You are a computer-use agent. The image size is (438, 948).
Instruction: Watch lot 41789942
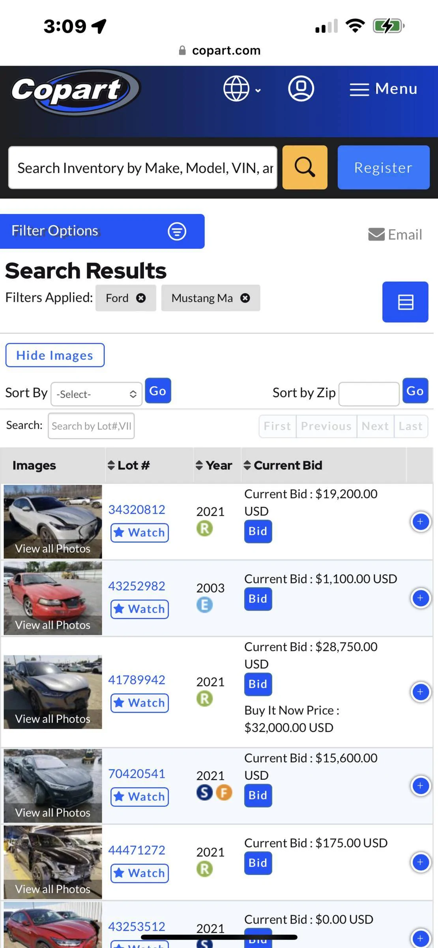[x=140, y=703]
